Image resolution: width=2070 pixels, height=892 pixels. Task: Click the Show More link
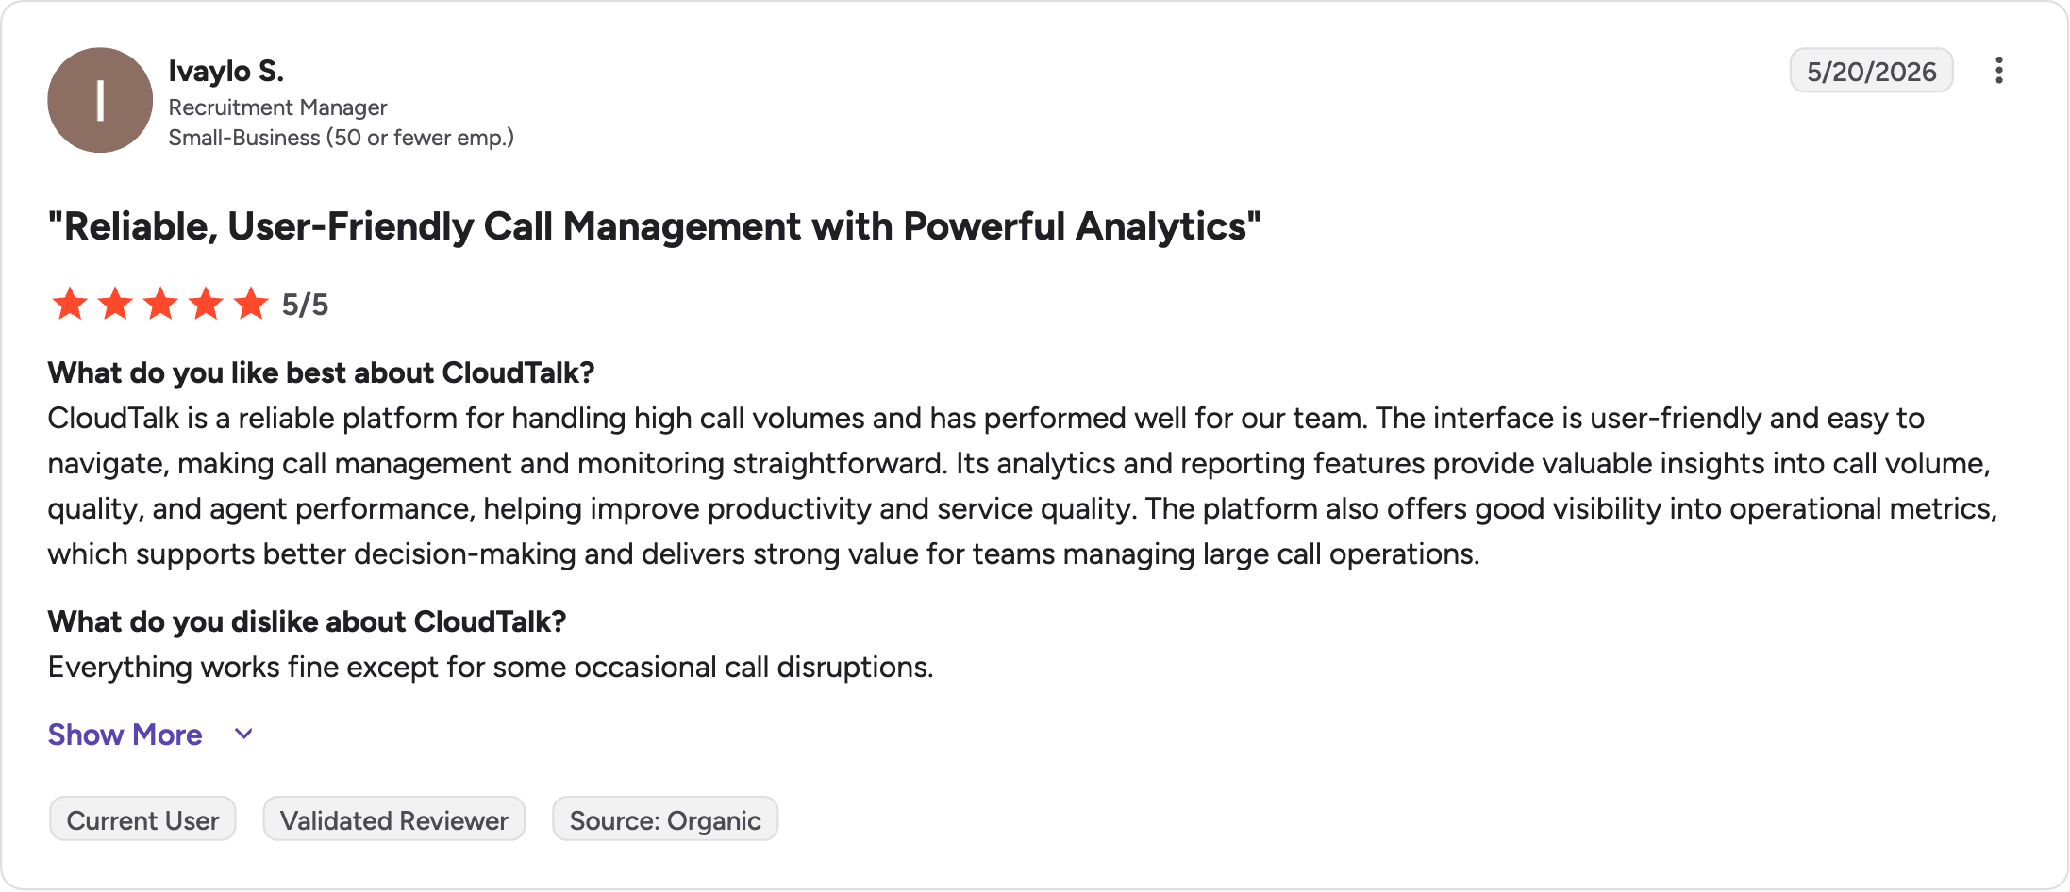(125, 735)
